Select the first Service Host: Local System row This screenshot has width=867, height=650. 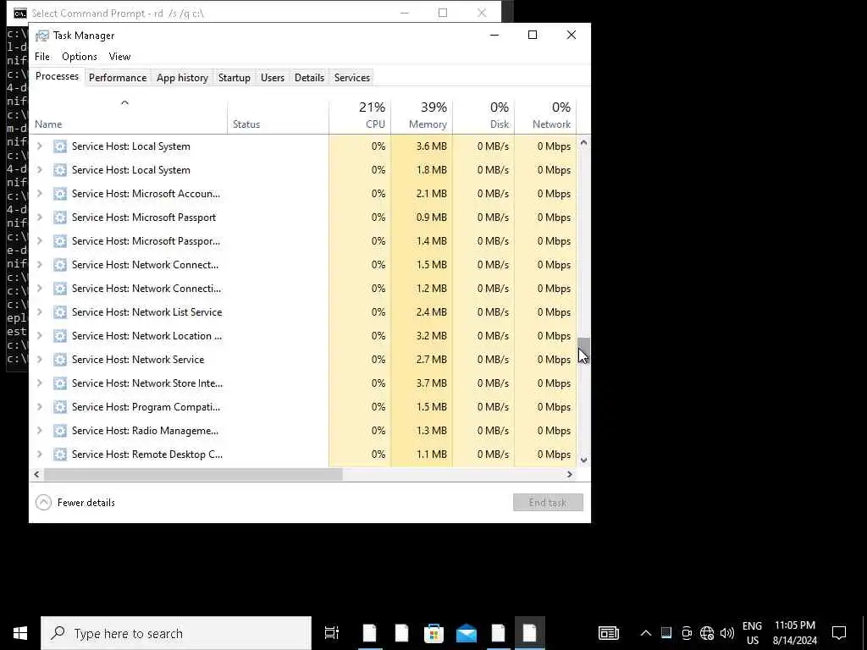[x=303, y=146]
